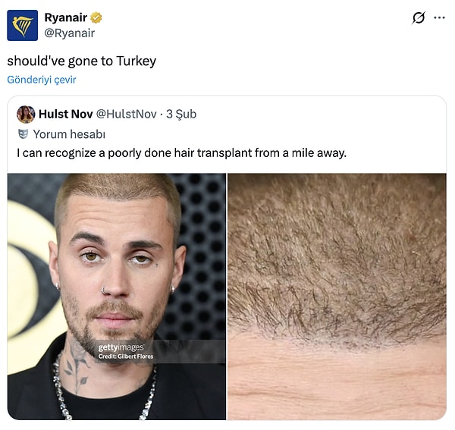Image resolution: width=455 pixels, height=430 pixels.
Task: Open the Grok slashed-circle icon
Action: 419,18
